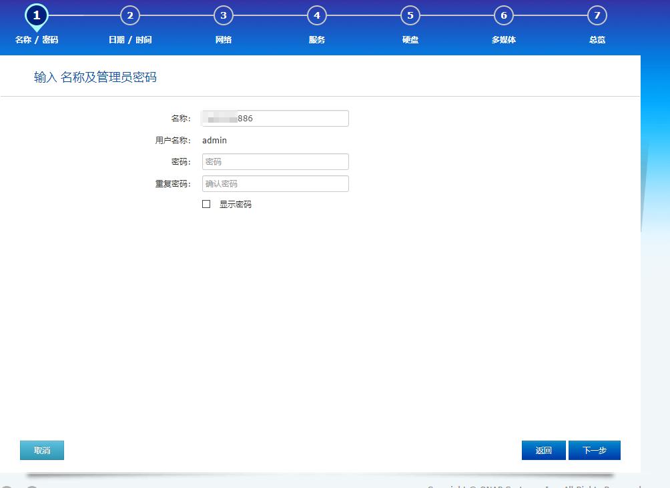Open the 多媒体 wizard step label

pyautogui.click(x=503, y=40)
